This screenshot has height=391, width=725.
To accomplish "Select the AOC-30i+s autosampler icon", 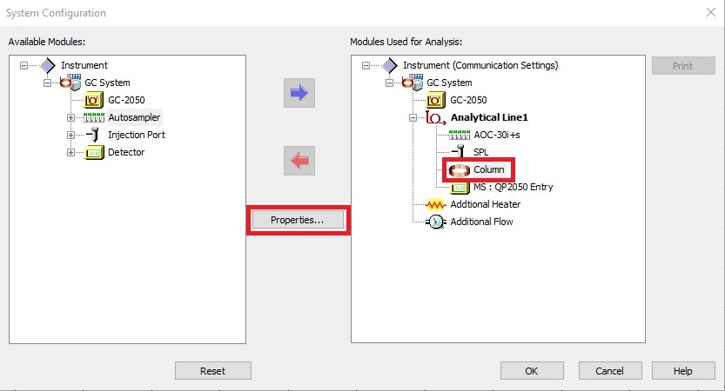I will click(460, 135).
